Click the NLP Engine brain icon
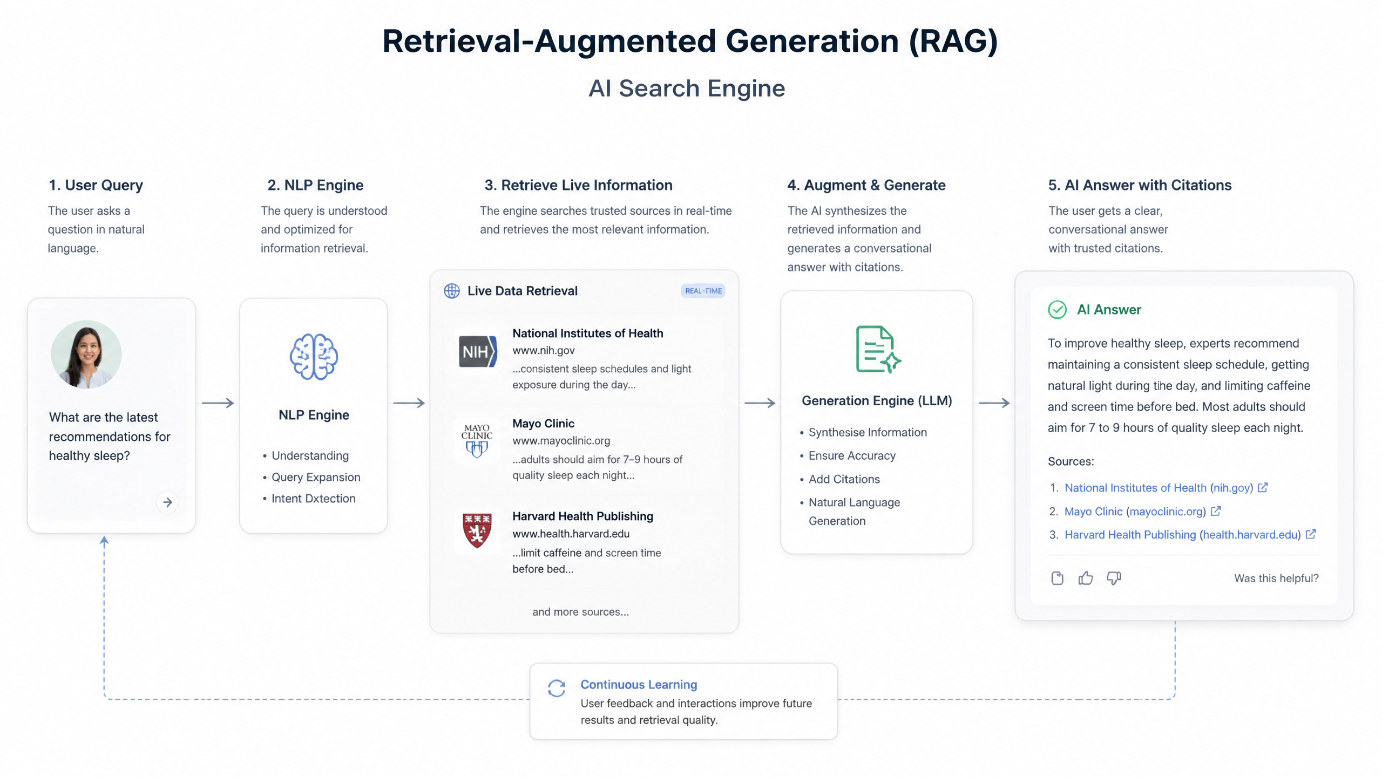Viewport: 1382px width, 777px height. (x=314, y=357)
